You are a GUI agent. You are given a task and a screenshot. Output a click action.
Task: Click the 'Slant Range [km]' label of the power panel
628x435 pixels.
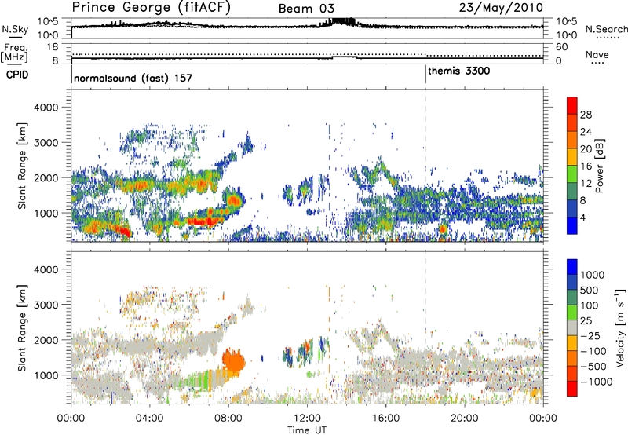22,166
